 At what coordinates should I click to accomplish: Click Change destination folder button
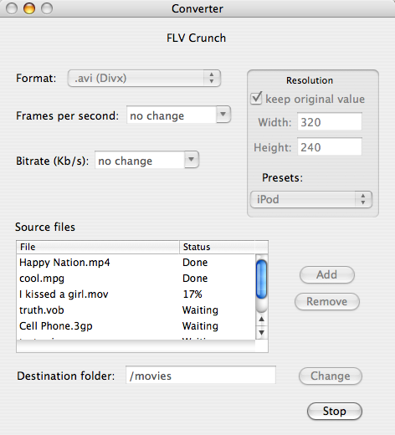click(331, 376)
